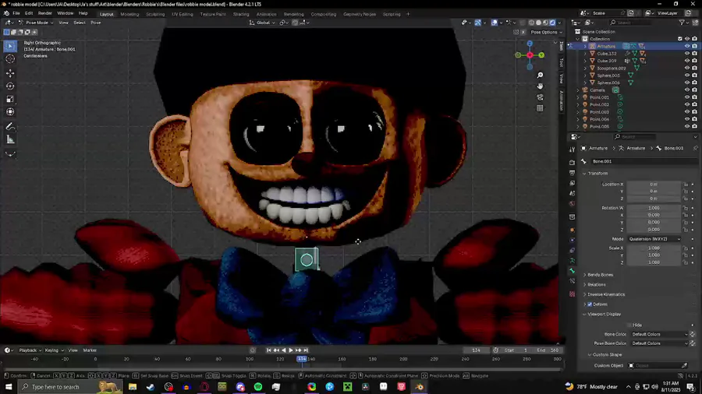Enable the Hide checkbox in Viewport Display
The image size is (702, 394).
629,325
